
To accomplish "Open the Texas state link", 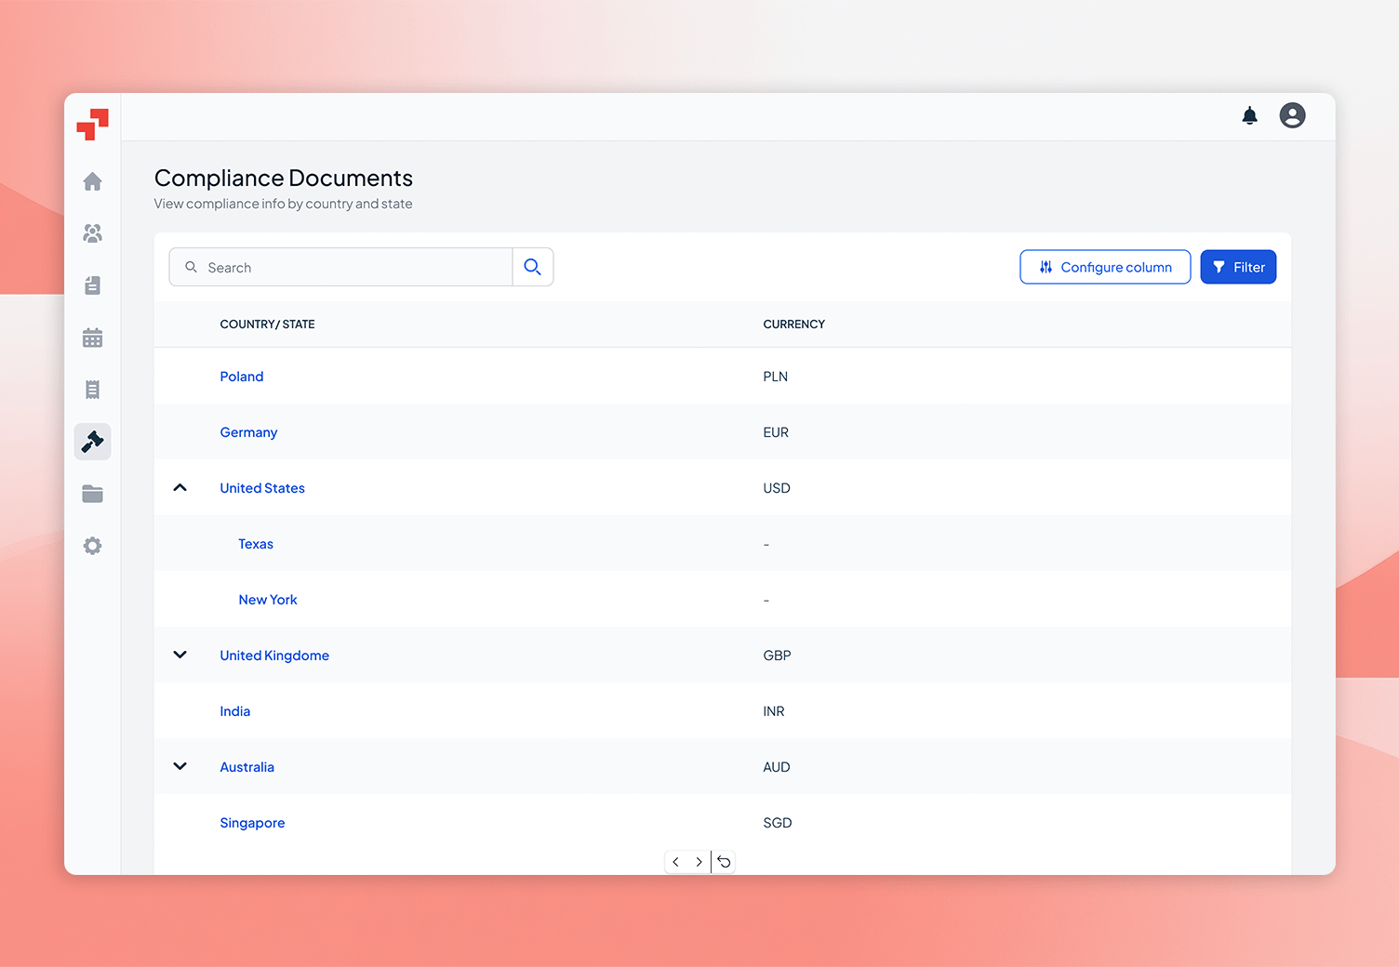I will pyautogui.click(x=256, y=544).
